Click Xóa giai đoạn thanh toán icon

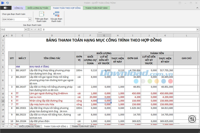click(56, 14)
